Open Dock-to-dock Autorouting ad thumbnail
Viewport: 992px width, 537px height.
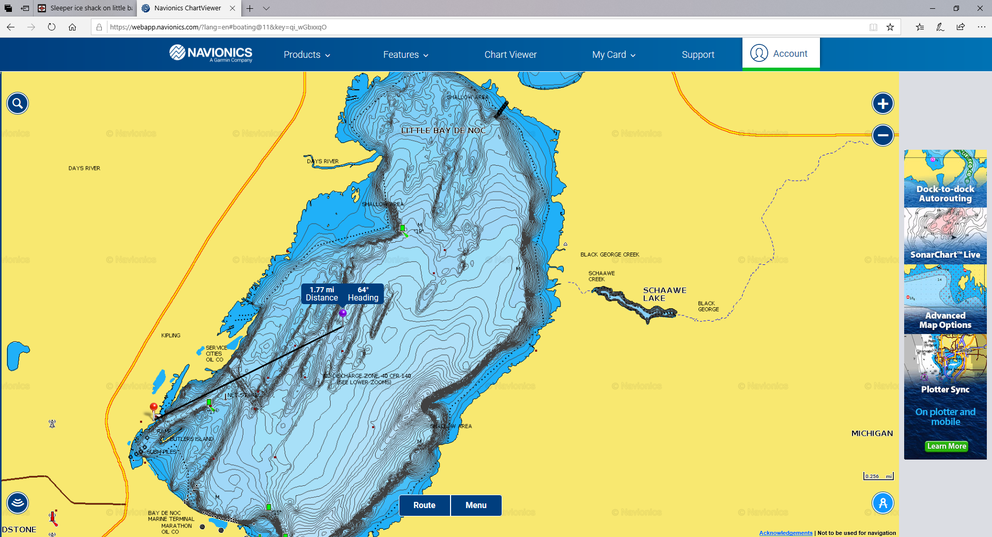pos(946,179)
